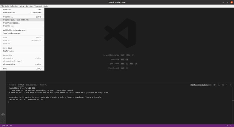Screen dimensions: 234x127
Task: Toggle Auto Save in File menu
Action: click(22, 48)
